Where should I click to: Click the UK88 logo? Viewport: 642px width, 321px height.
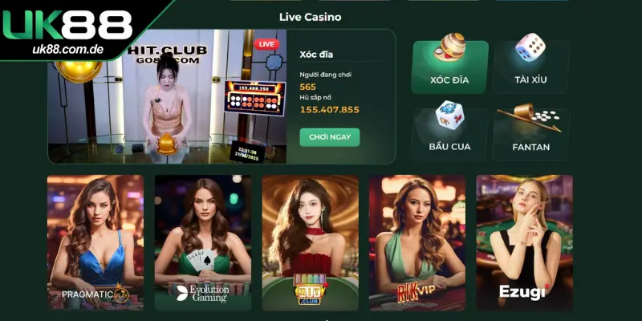tap(67, 25)
